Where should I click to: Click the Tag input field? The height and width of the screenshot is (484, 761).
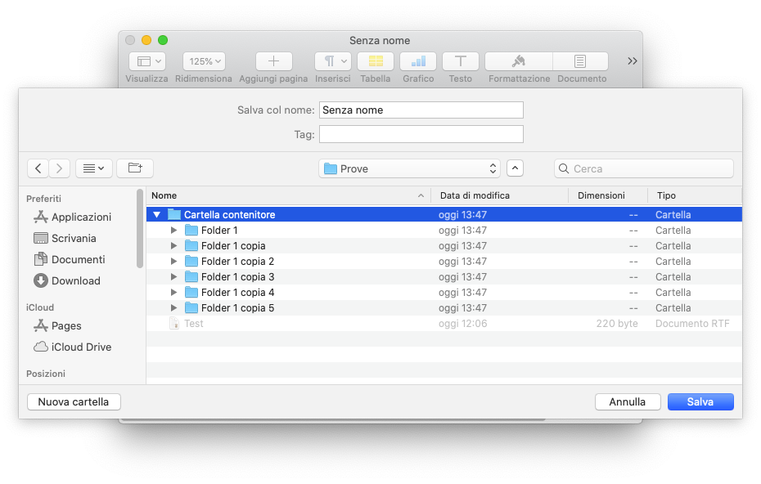[x=421, y=134]
